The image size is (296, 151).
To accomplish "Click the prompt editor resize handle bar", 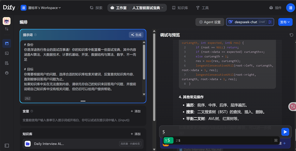I will pos(83,101).
